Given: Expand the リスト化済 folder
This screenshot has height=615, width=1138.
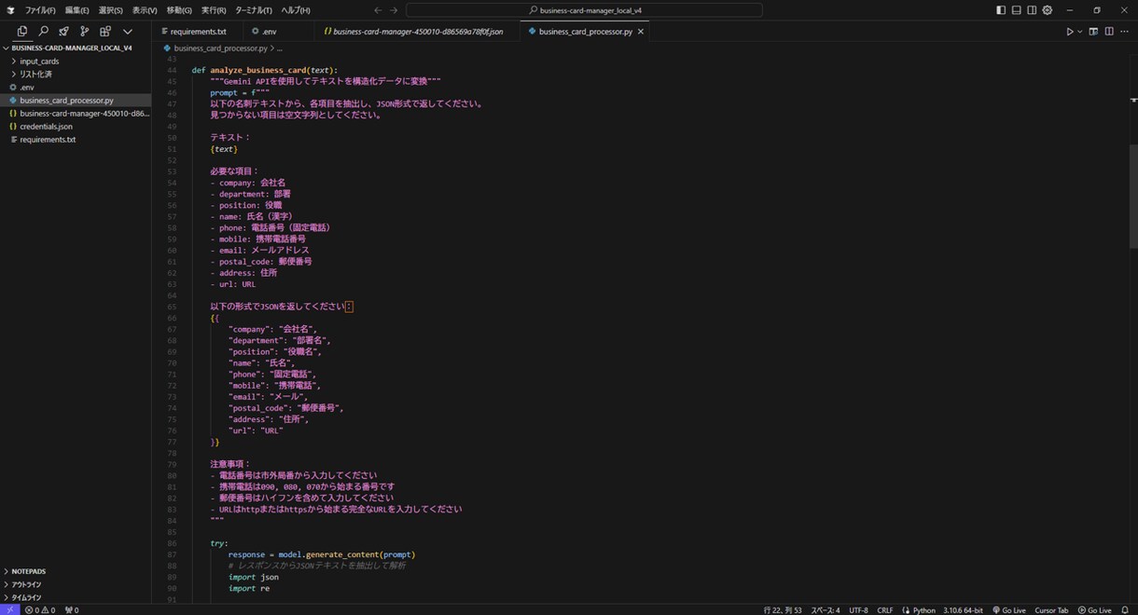Looking at the screenshot, I should click(x=76, y=75).
